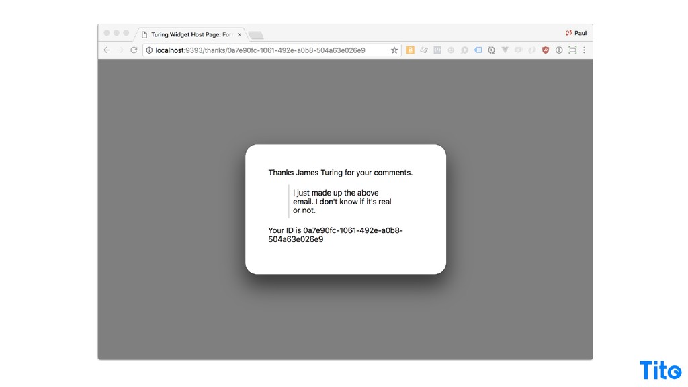Image resolution: width=688 pixels, height=387 pixels.
Task: Open the blue tag extension icon
Action: [478, 50]
